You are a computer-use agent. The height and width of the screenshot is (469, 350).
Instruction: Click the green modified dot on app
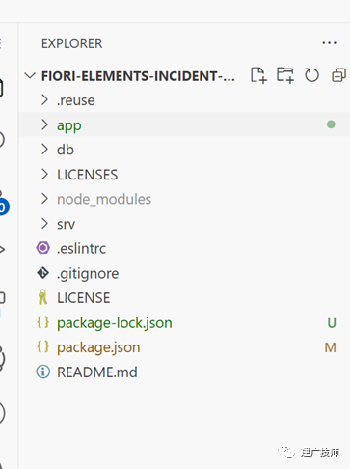331,124
